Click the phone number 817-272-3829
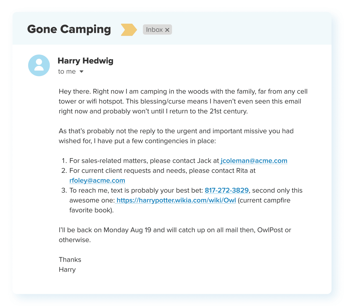Image resolution: width=344 pixels, height=306 pixels. pyautogui.click(x=227, y=190)
